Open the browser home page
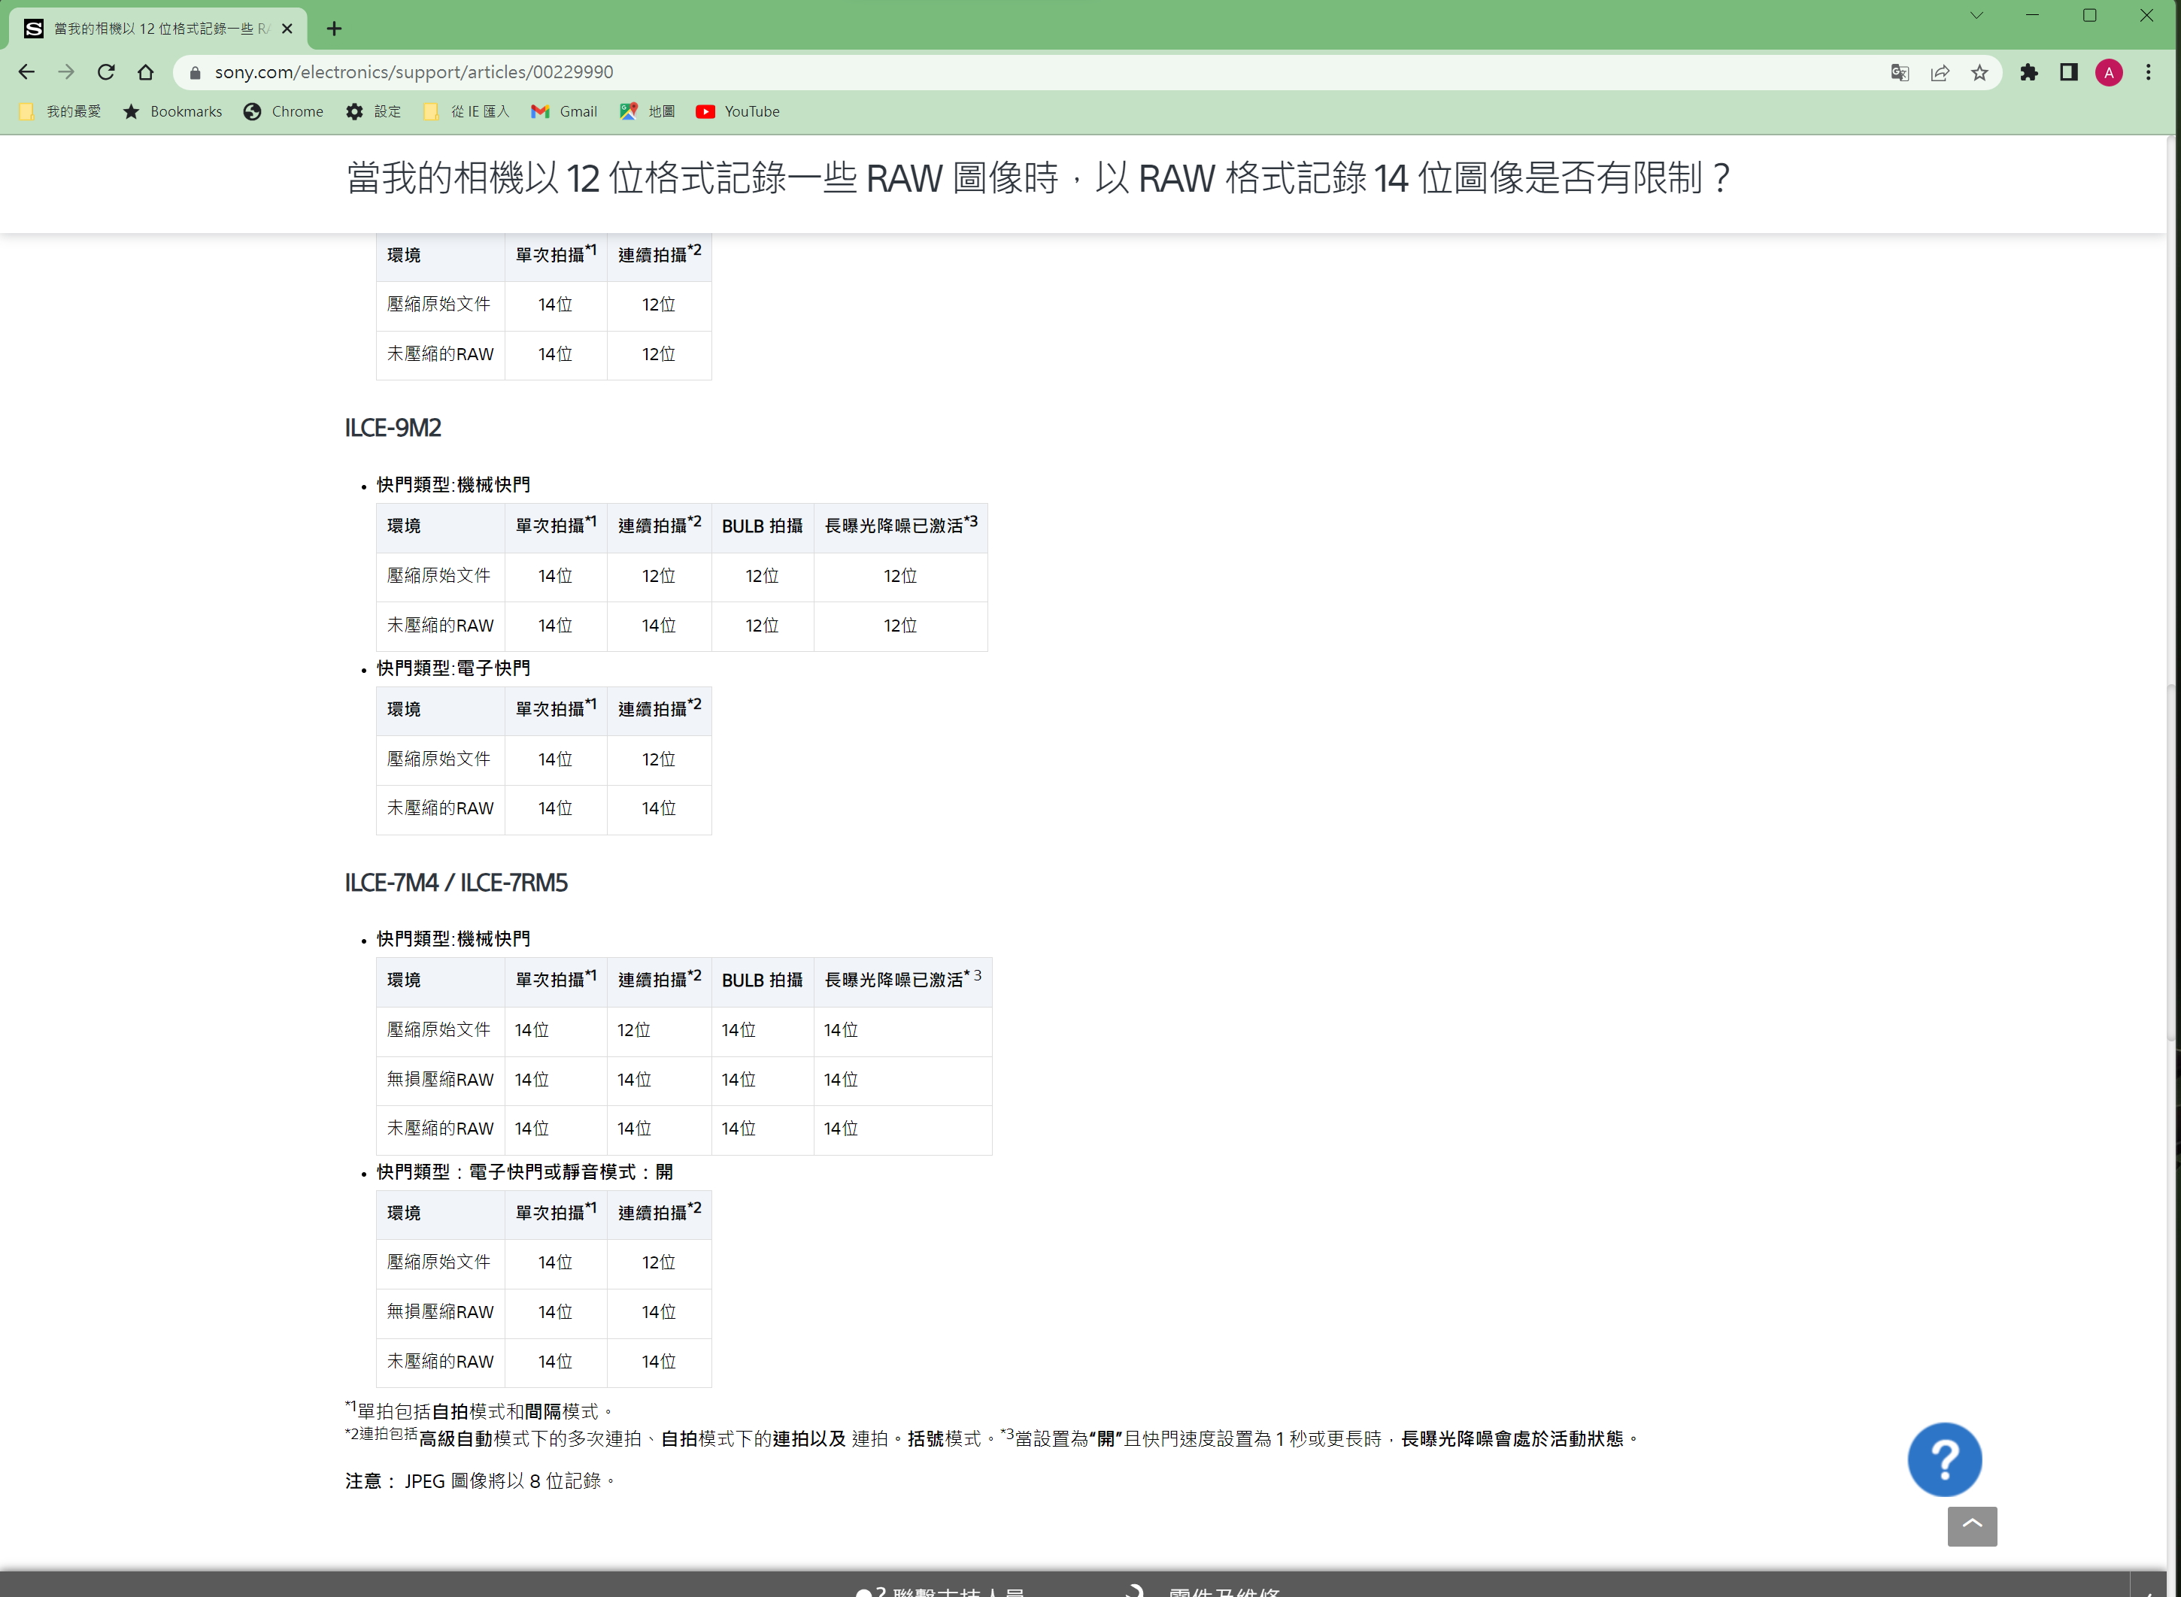2181x1597 pixels. [x=145, y=71]
